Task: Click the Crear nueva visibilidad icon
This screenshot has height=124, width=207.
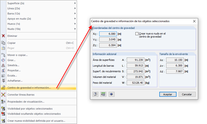Action: (x=3, y=120)
